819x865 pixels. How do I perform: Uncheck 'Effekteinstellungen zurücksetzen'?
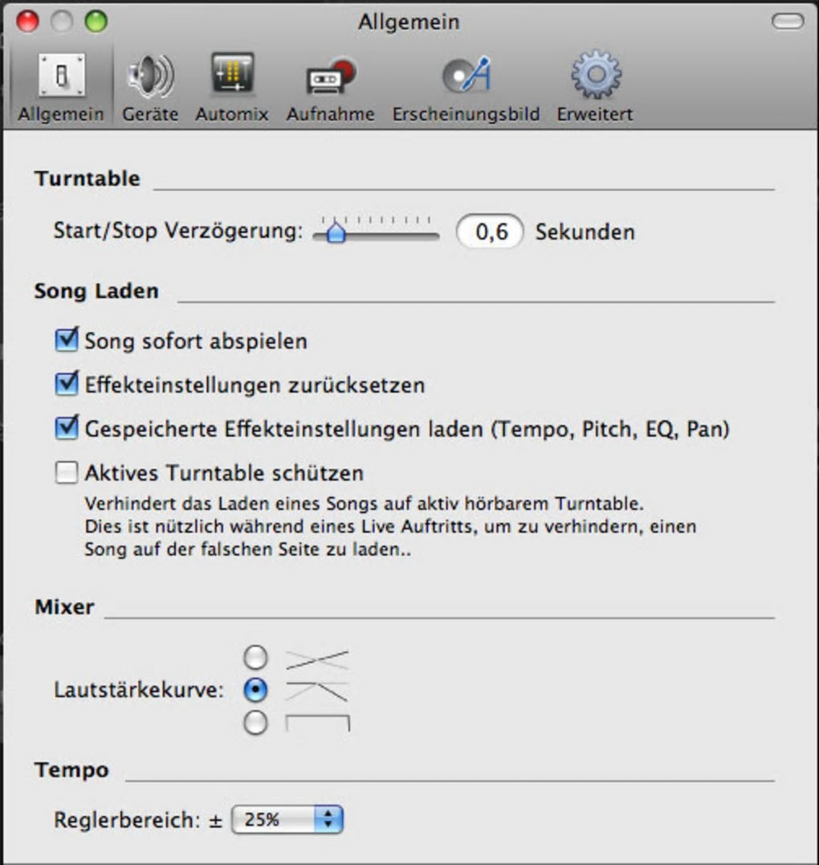point(67,384)
